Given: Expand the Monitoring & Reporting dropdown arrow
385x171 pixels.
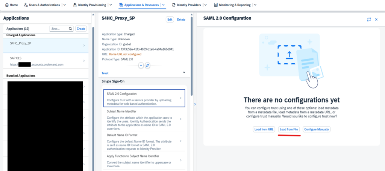Looking at the screenshot, I should point(255,5).
